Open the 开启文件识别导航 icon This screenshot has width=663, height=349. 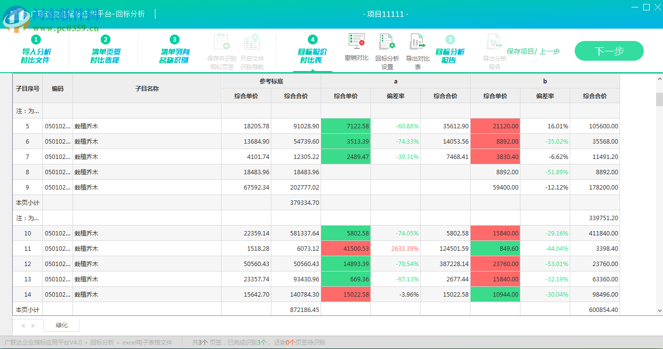[x=252, y=42]
